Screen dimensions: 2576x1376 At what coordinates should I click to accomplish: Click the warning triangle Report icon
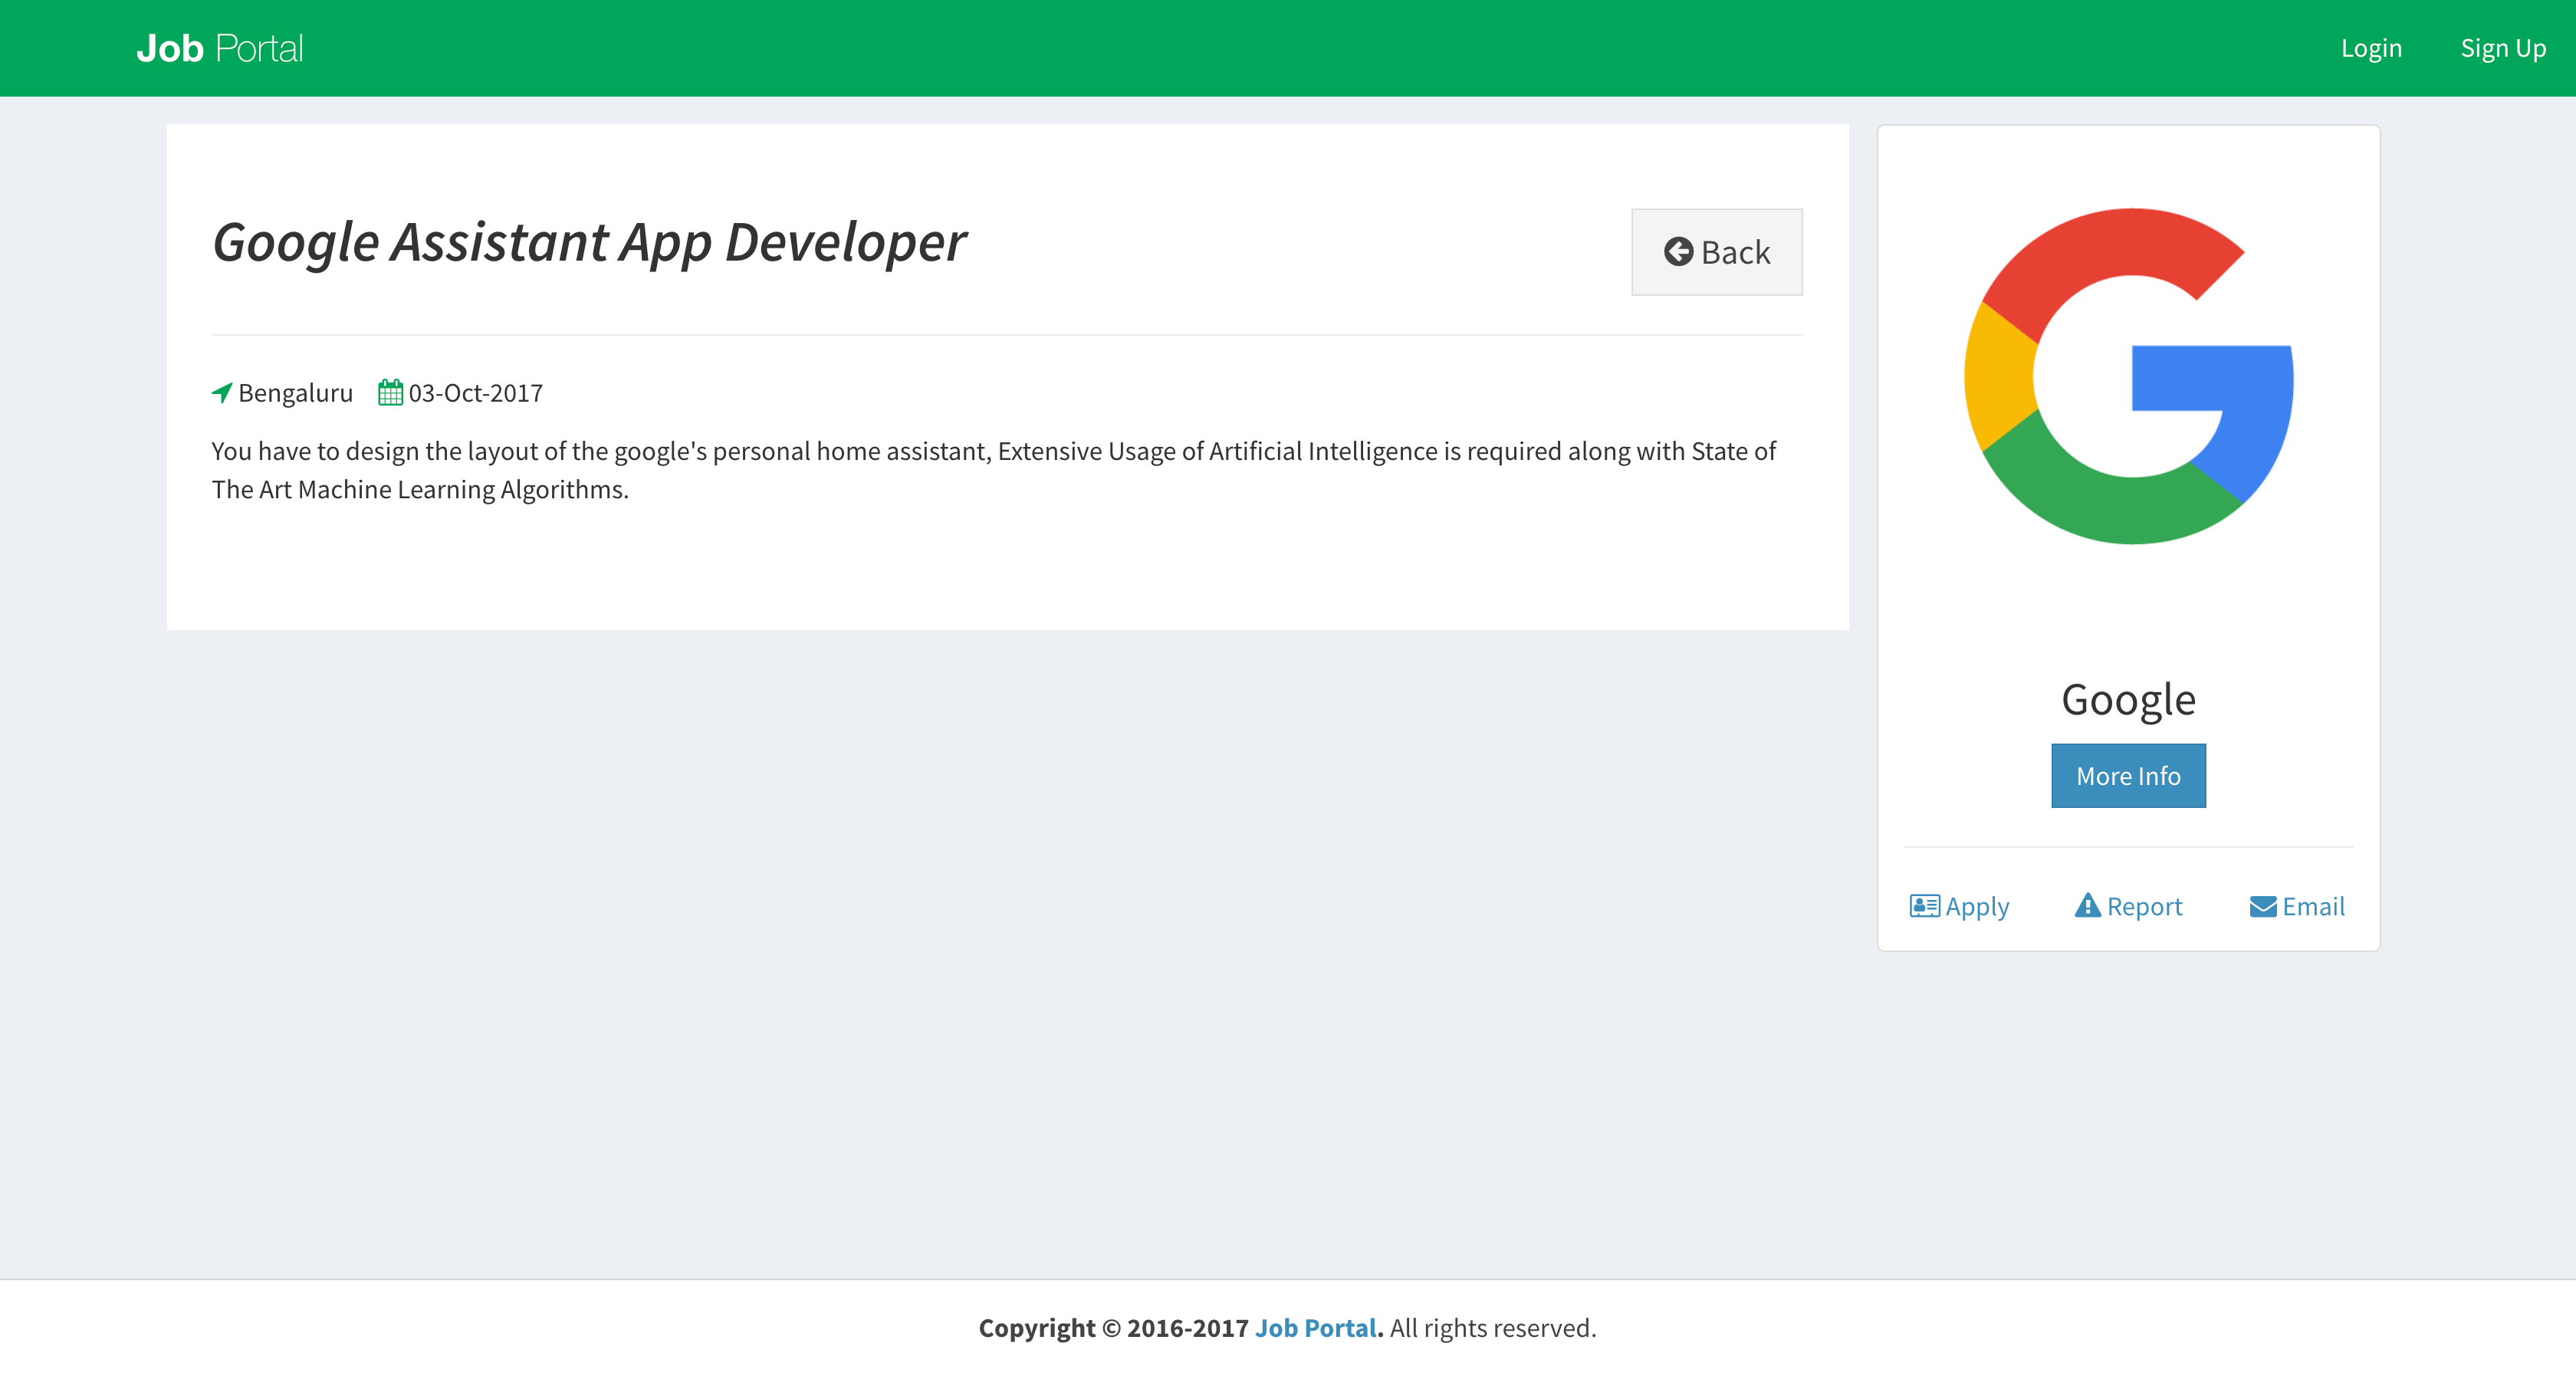[x=2087, y=905]
